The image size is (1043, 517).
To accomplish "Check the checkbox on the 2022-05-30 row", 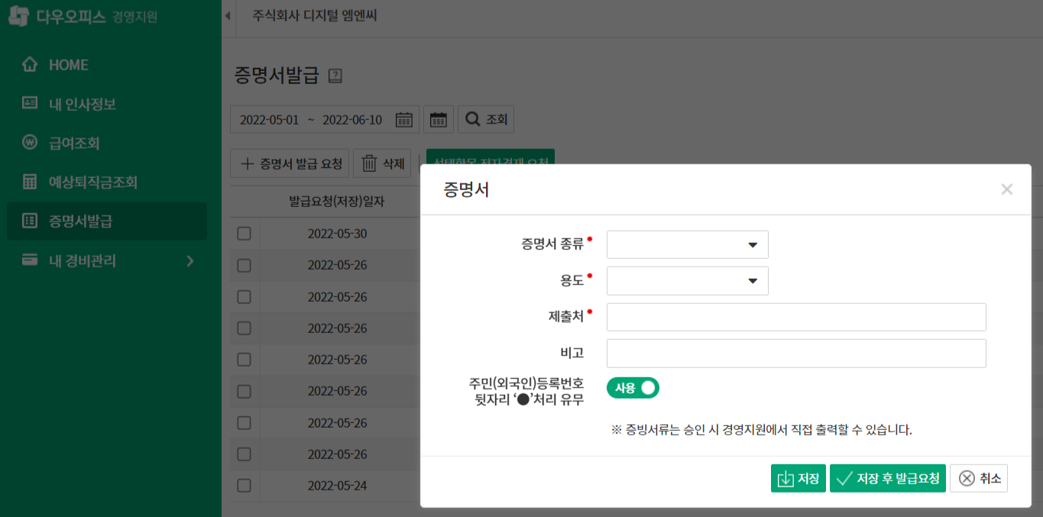I will click(x=244, y=234).
